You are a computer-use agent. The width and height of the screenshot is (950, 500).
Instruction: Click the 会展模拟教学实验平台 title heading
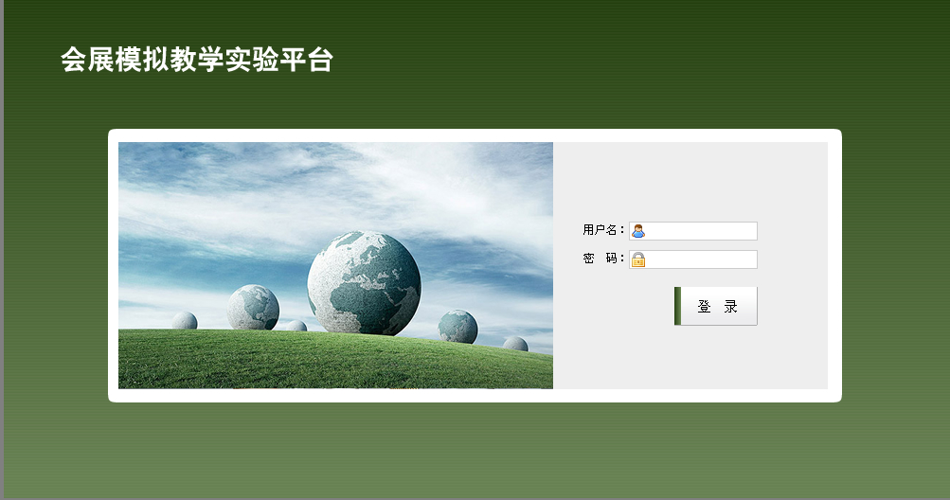(x=197, y=60)
